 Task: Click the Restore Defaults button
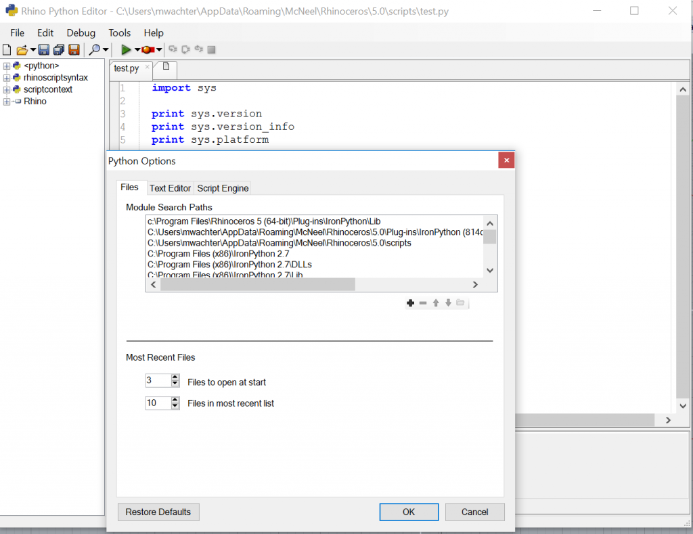158,512
